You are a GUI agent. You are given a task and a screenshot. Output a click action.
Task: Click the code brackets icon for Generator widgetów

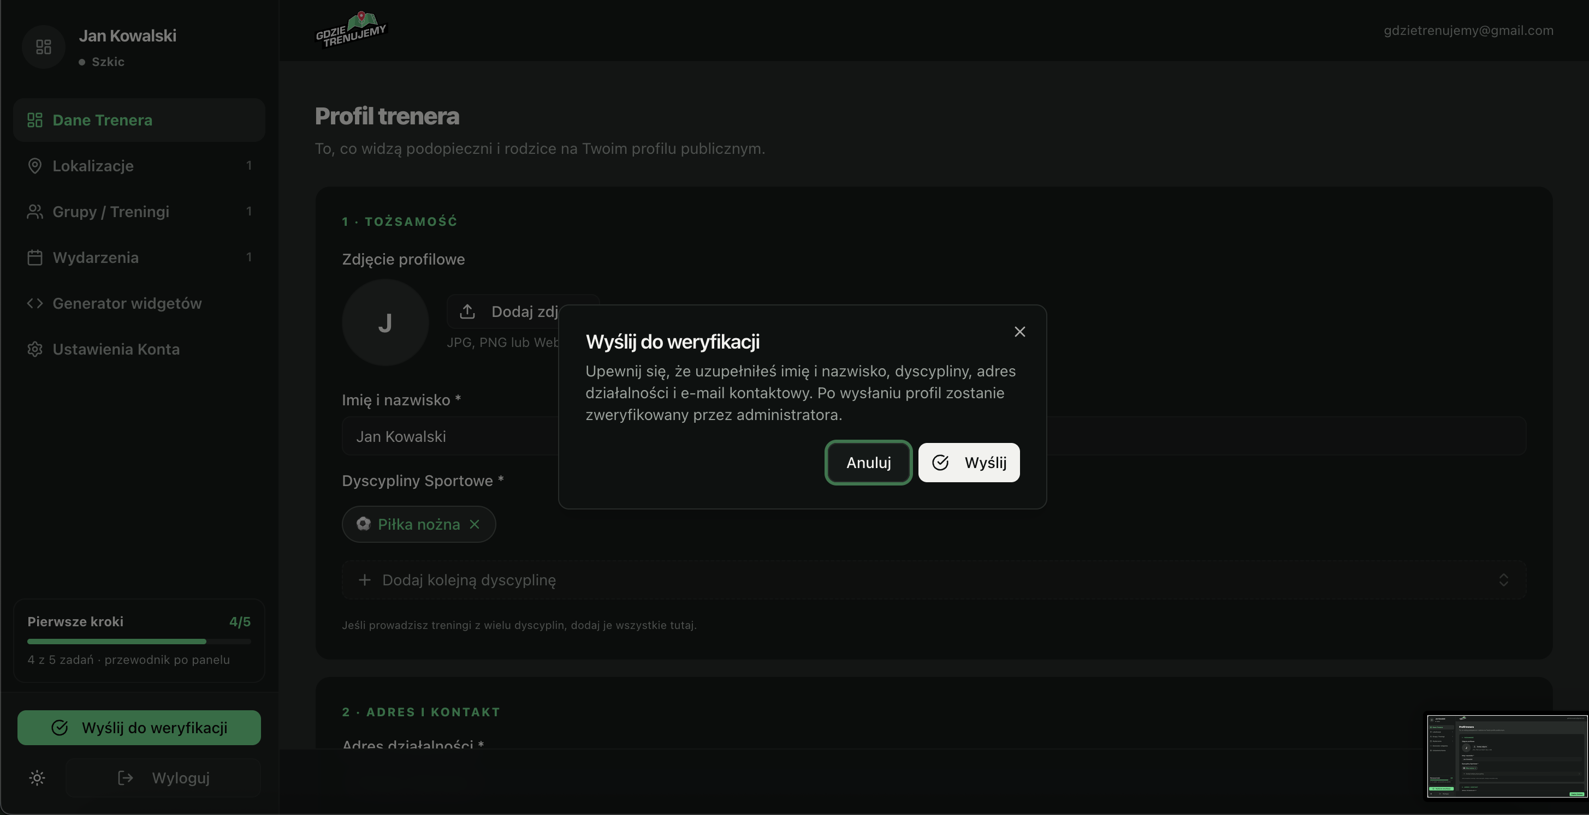(34, 303)
